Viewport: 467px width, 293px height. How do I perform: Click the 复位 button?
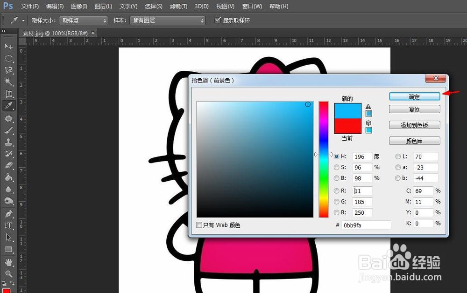coord(414,109)
